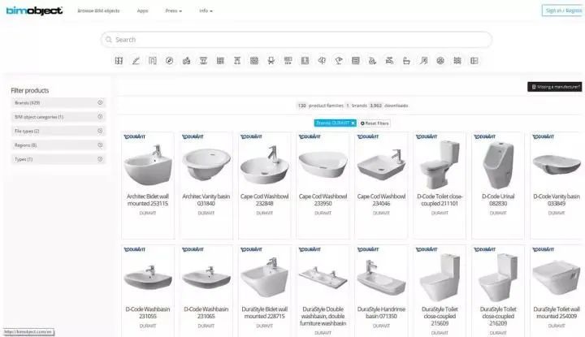Image resolution: width=585 pixels, height=337 pixels.
Task: Open the window category icon in the category bar
Action: click(119, 61)
